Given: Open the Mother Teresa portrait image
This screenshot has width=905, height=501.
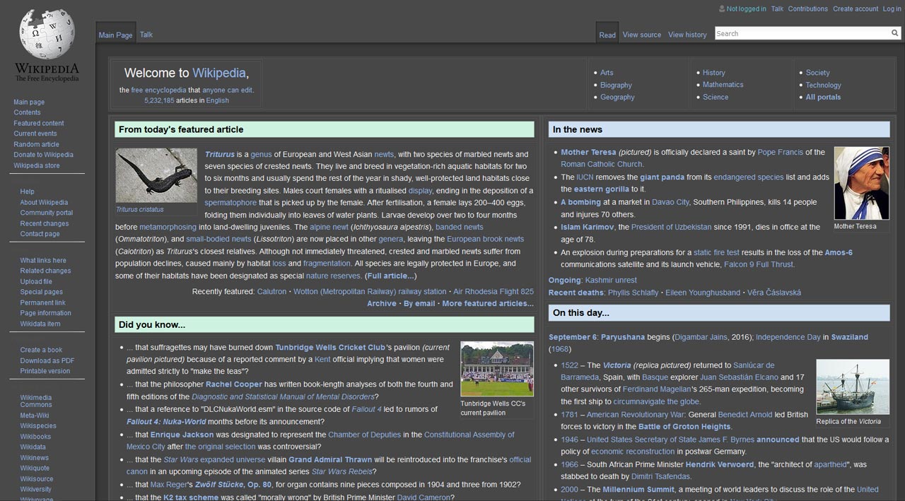Looking at the screenshot, I should (861, 184).
